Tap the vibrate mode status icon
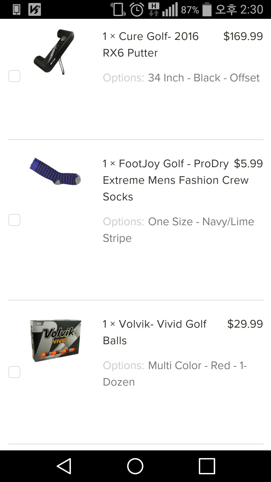271x482 pixels. pyautogui.click(x=118, y=10)
